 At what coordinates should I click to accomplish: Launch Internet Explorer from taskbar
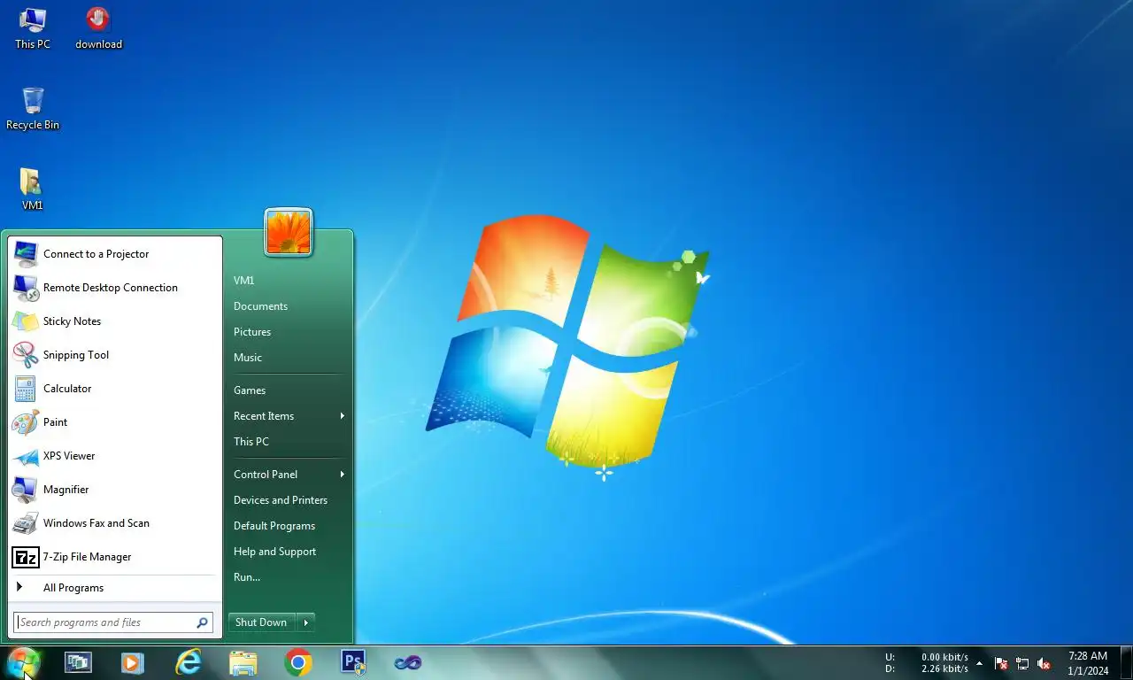189,662
